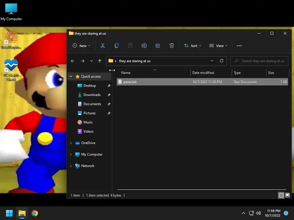Unpin Desktop from Quick access

point(109,86)
